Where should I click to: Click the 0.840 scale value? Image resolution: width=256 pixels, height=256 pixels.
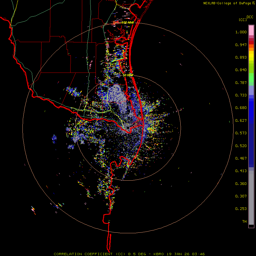pyautogui.click(x=241, y=70)
